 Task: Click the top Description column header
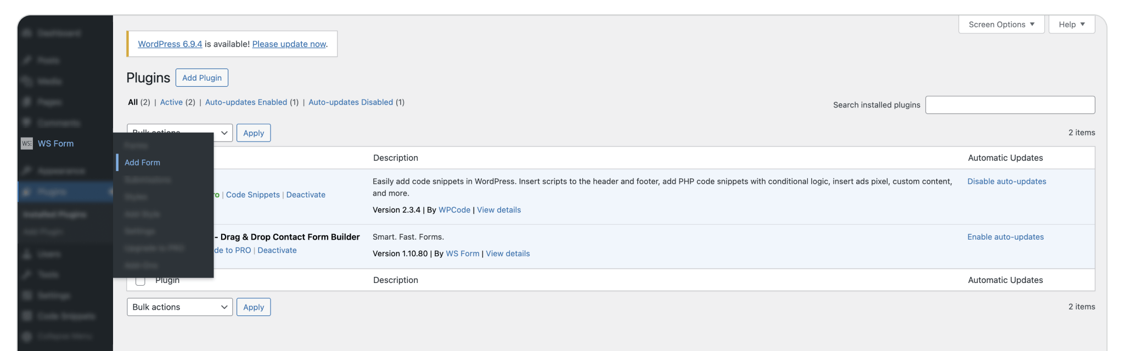396,158
